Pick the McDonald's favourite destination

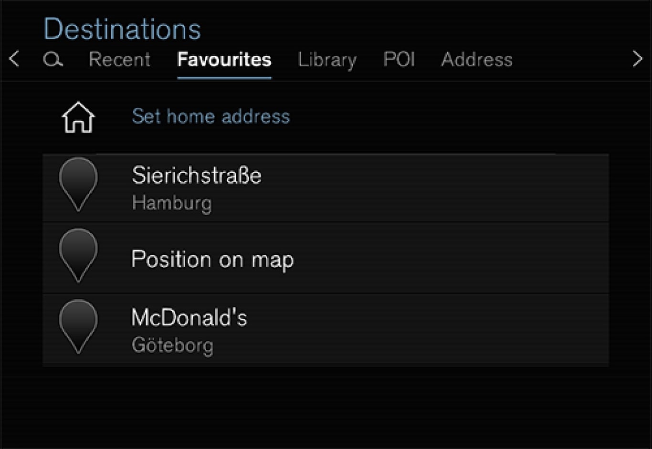tap(189, 318)
